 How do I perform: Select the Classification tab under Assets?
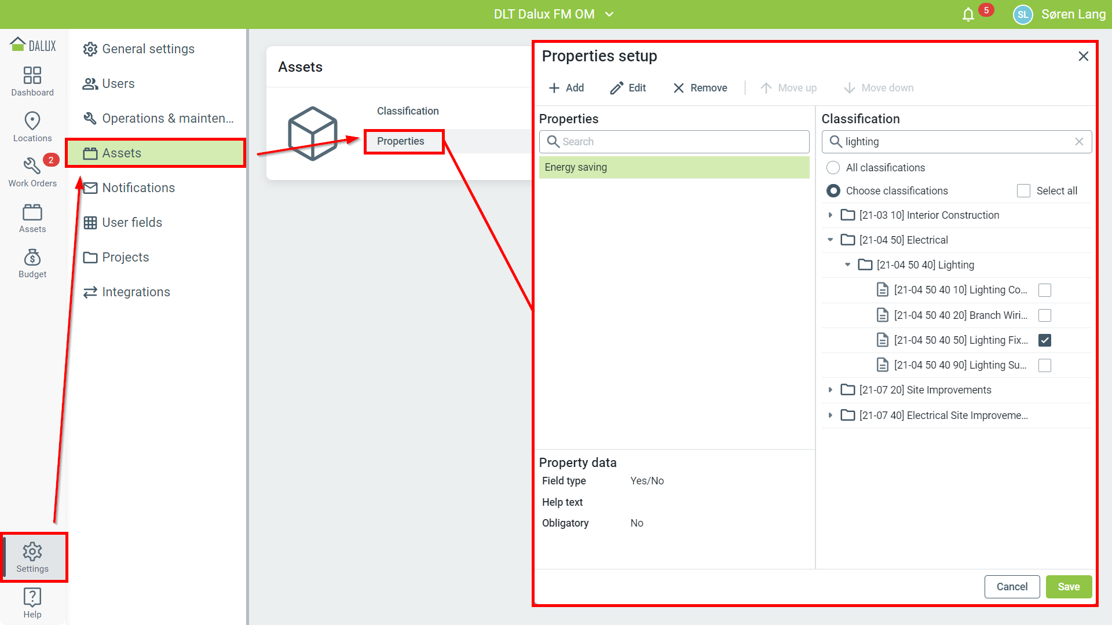pos(408,111)
